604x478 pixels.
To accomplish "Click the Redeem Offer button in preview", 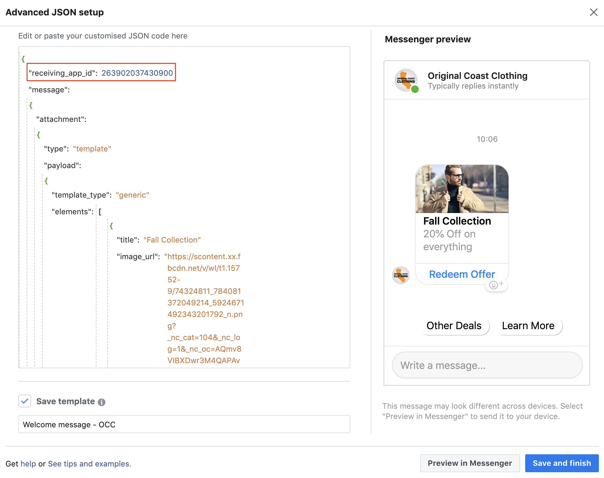I will pyautogui.click(x=462, y=274).
